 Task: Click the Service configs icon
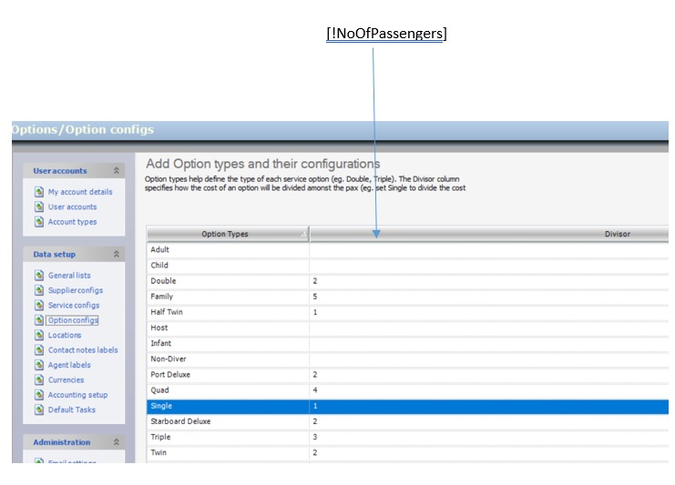click(39, 306)
